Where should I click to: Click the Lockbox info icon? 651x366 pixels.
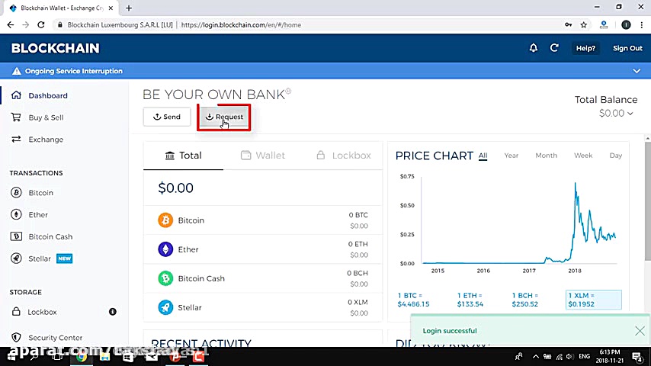(113, 312)
